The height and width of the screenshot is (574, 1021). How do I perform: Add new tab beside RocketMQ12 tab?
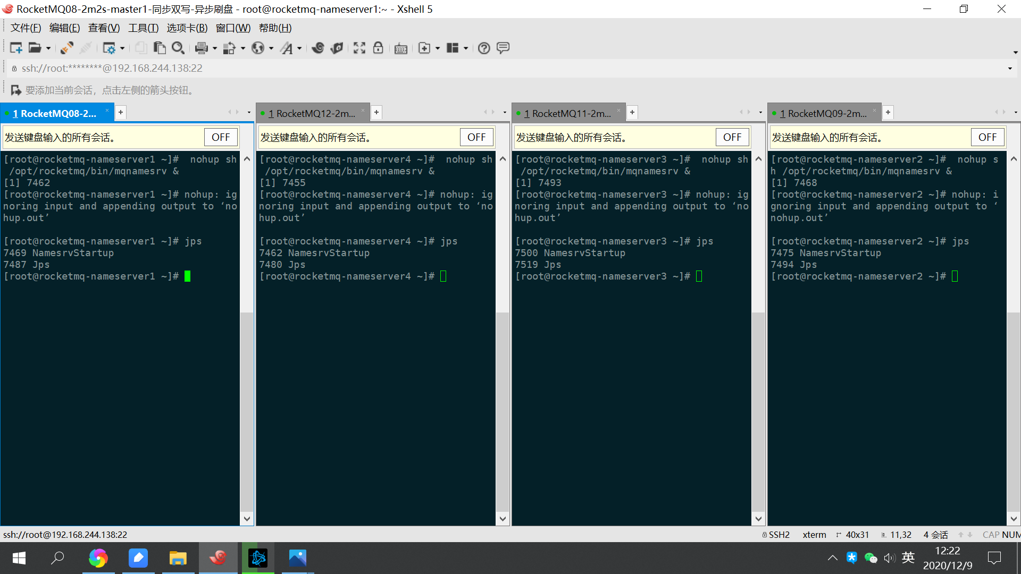tap(376, 112)
